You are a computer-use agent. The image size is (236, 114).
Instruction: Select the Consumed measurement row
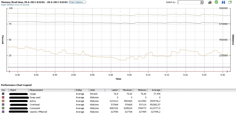pos(35,108)
